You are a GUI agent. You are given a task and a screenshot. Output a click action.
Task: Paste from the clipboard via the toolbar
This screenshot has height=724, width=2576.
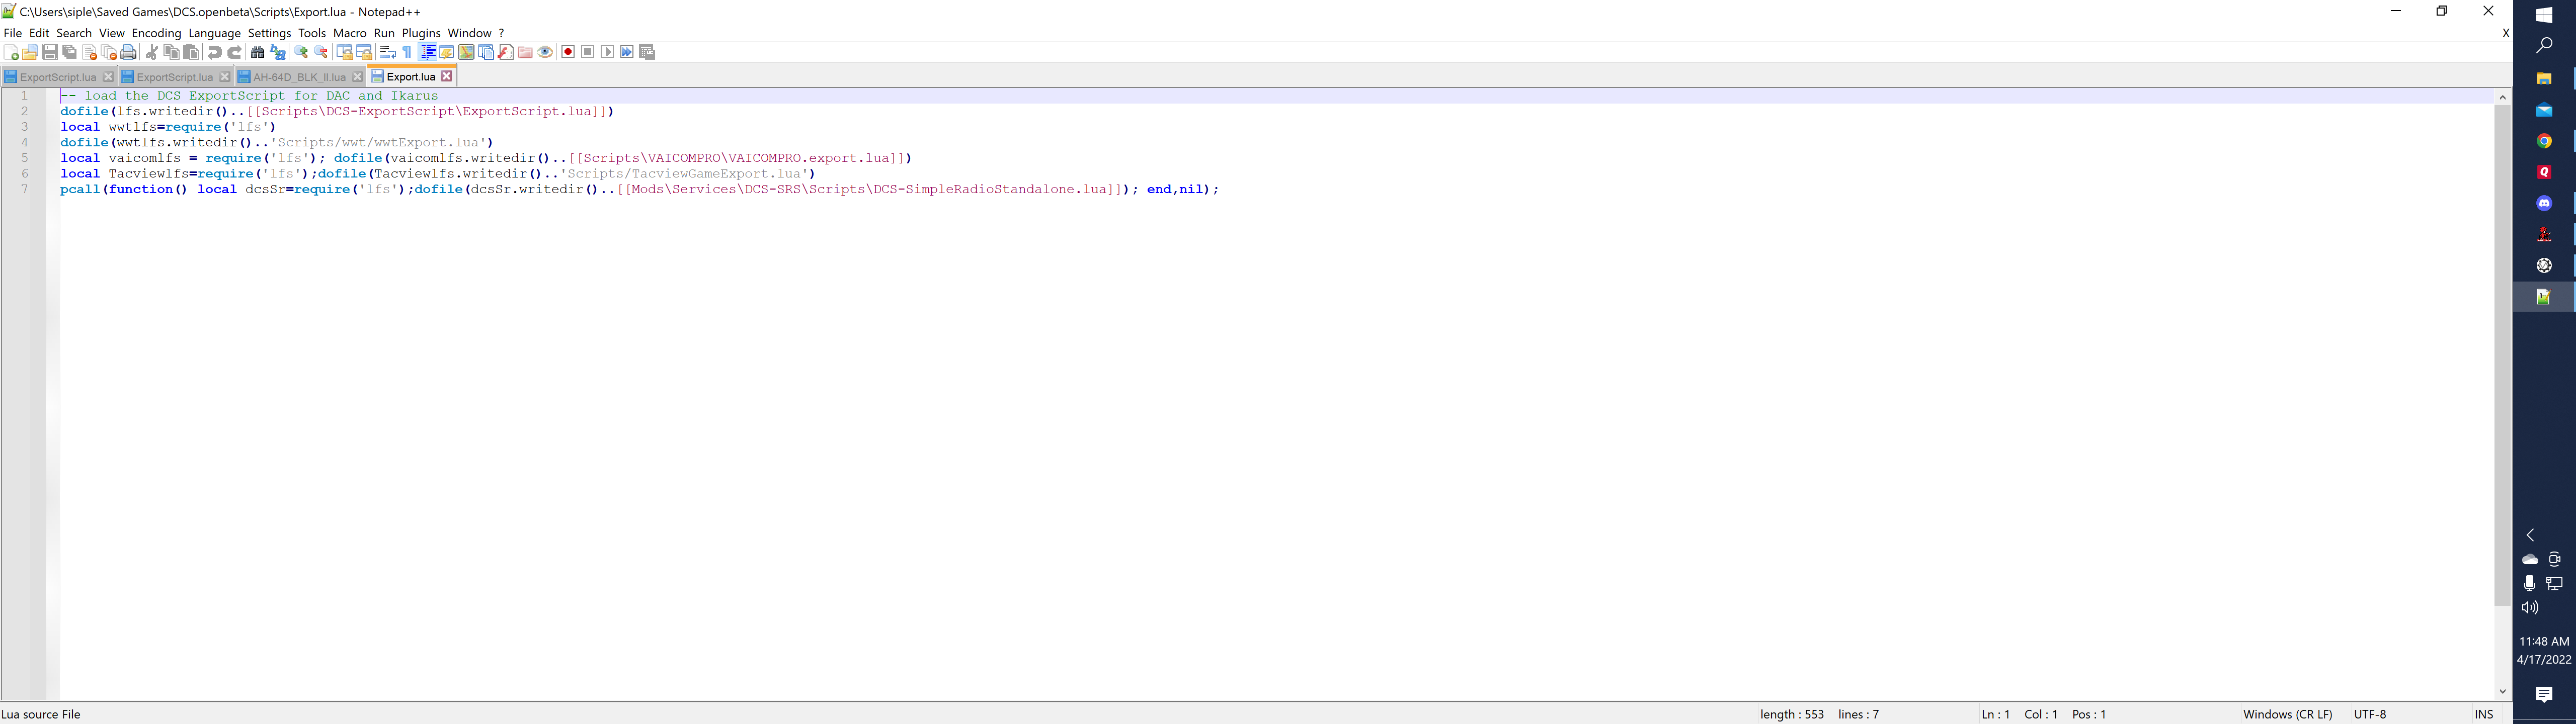[192, 52]
